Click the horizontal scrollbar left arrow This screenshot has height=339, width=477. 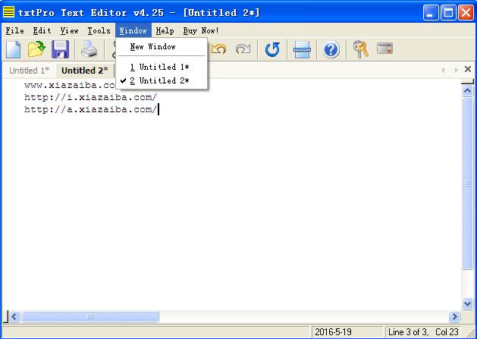click(14, 317)
